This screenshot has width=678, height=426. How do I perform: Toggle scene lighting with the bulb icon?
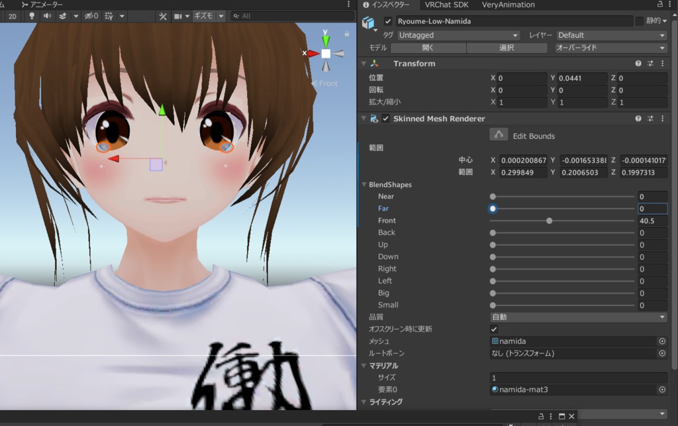(x=32, y=17)
